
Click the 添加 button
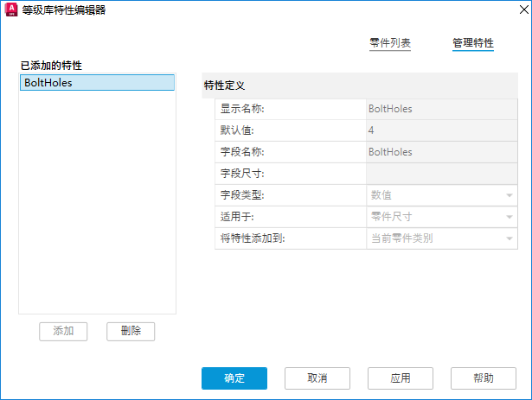point(63,331)
